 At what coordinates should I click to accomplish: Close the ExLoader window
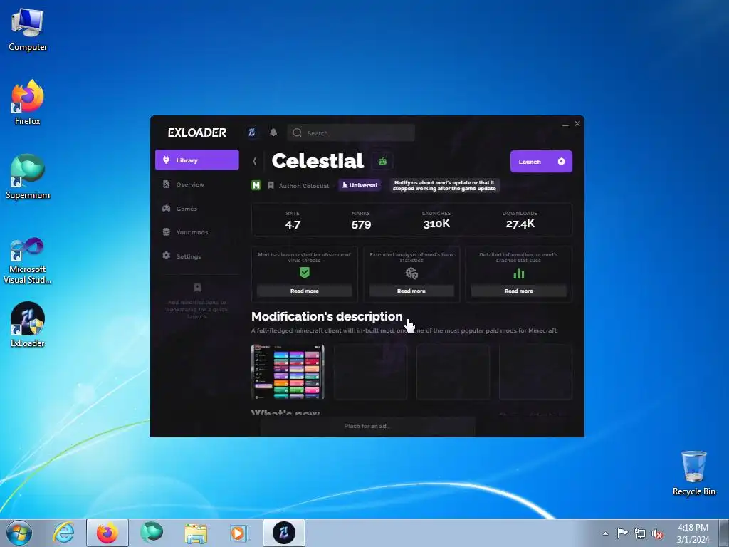coord(577,124)
